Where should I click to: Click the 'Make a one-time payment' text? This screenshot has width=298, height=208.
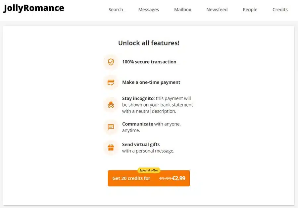151,82
